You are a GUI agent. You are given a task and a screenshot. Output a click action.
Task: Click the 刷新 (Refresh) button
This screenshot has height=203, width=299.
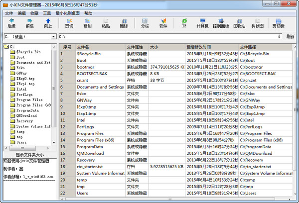tap(291, 36)
